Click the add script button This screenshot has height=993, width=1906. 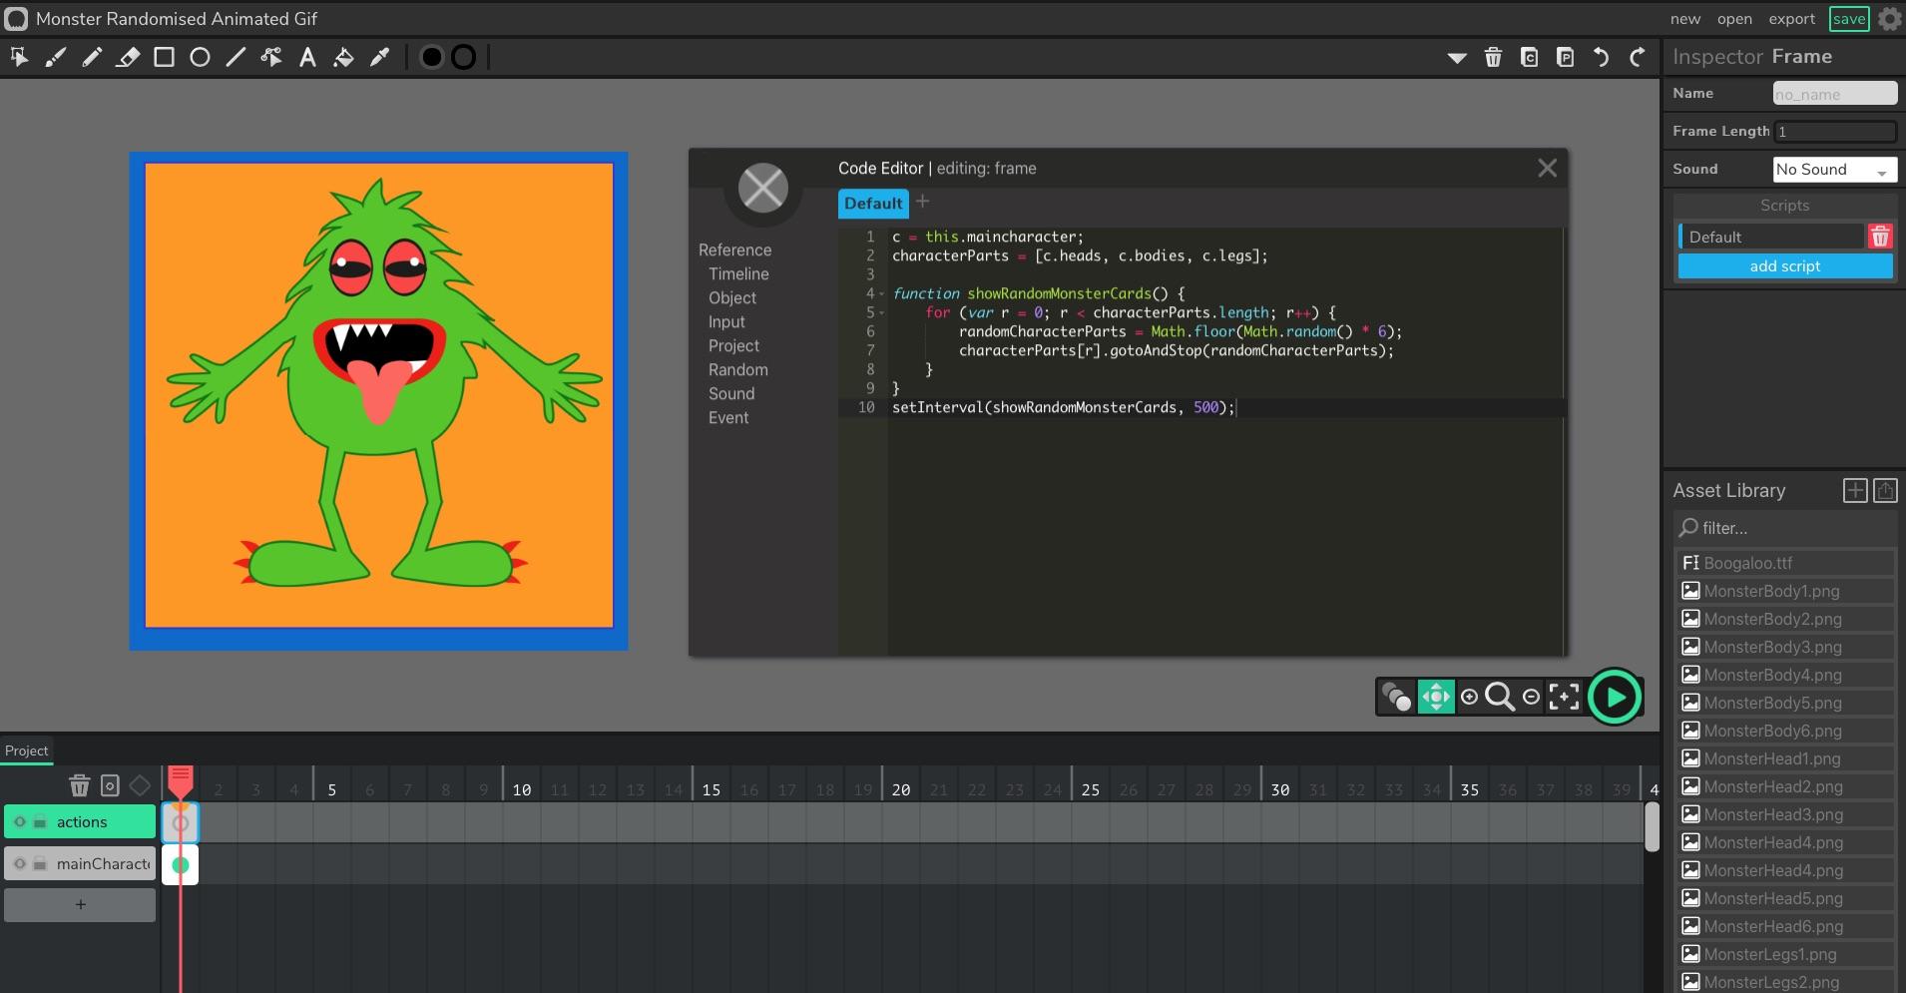[1785, 265]
